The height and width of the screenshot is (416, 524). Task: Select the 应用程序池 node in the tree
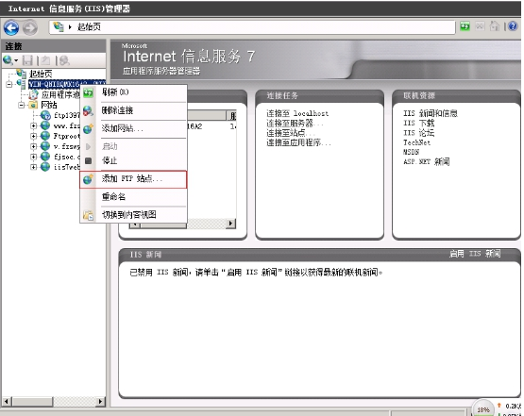click(60, 94)
